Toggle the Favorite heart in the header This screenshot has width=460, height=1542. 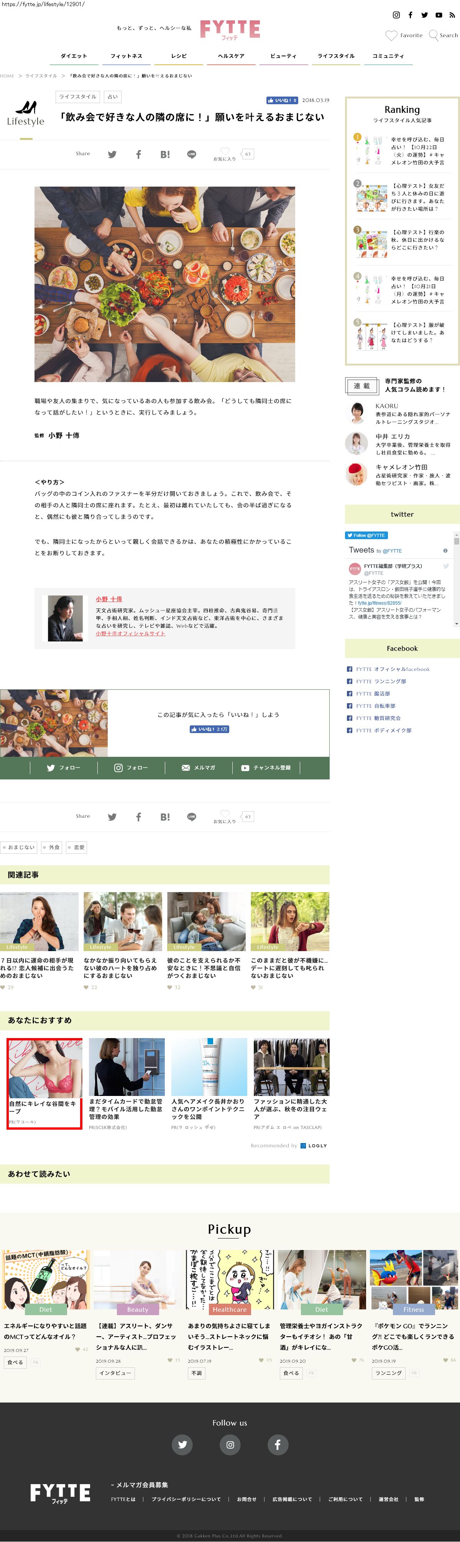coord(391,35)
